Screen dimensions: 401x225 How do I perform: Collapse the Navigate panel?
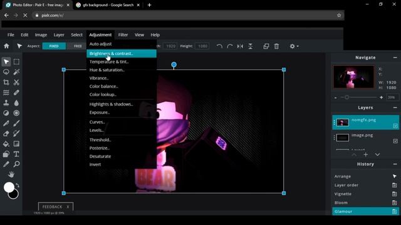coord(395,57)
